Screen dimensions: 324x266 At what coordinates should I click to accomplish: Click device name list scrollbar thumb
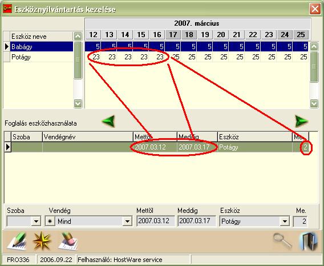tap(78, 60)
